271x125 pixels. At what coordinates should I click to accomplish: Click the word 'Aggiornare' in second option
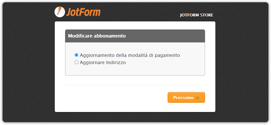(x=92, y=62)
